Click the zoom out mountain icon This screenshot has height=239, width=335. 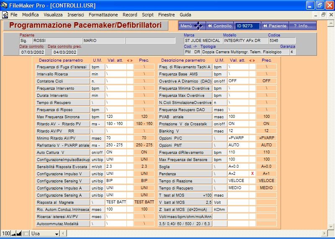[13, 233]
